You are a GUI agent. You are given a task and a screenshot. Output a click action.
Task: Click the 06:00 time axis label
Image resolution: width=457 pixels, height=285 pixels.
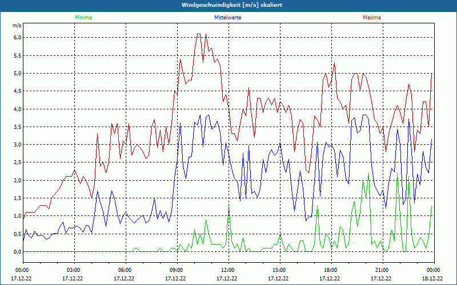pos(124,270)
